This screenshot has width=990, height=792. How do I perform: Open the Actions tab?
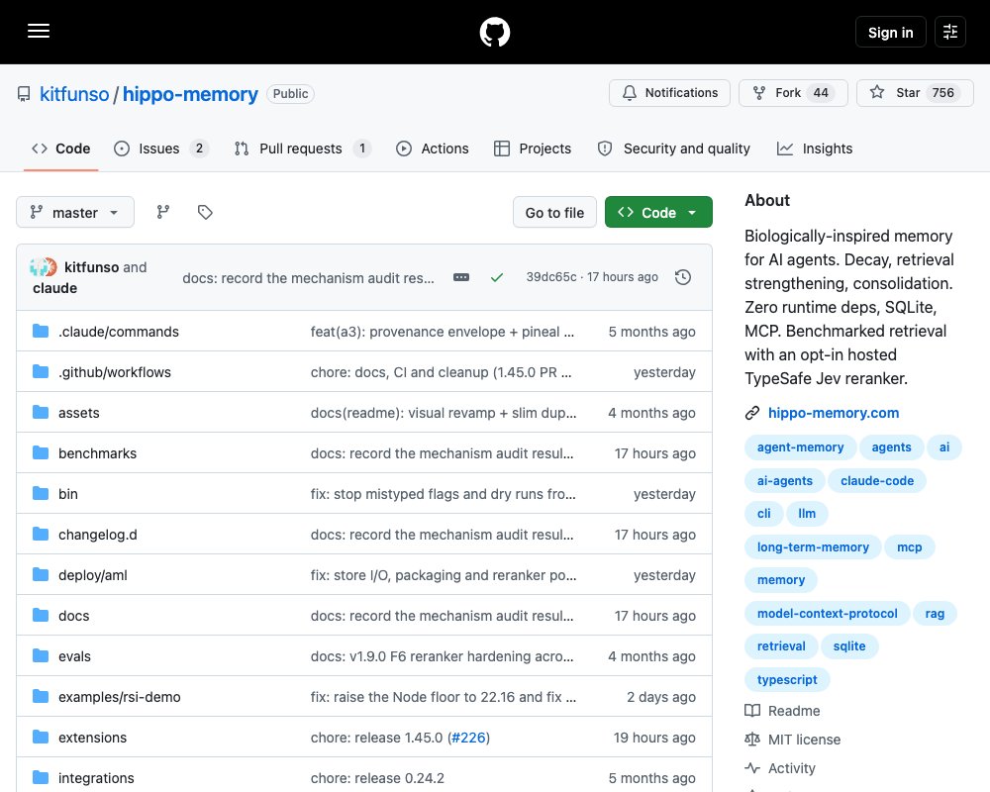433,148
